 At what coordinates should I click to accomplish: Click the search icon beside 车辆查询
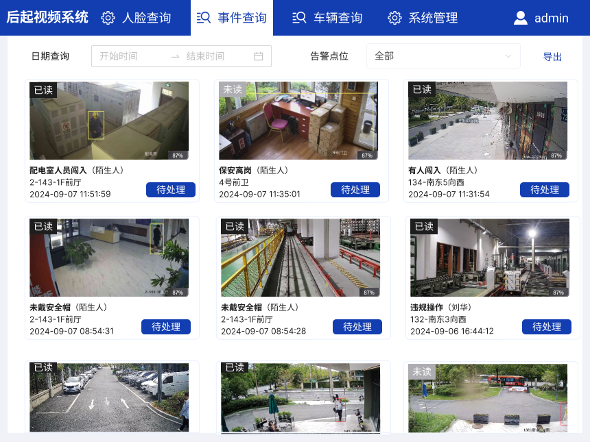pyautogui.click(x=299, y=18)
